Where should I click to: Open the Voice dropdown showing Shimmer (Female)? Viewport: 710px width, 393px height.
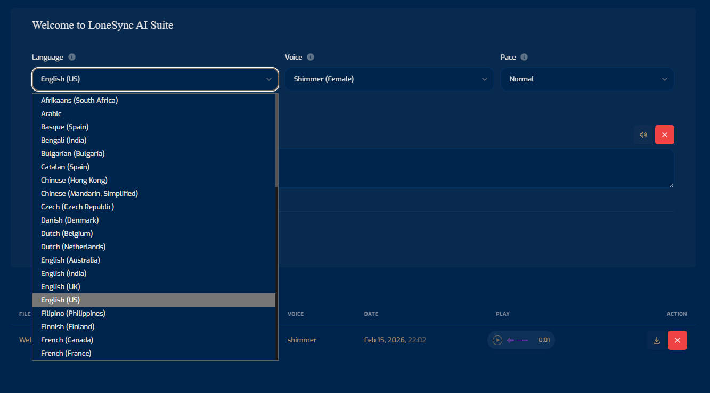[x=390, y=79]
